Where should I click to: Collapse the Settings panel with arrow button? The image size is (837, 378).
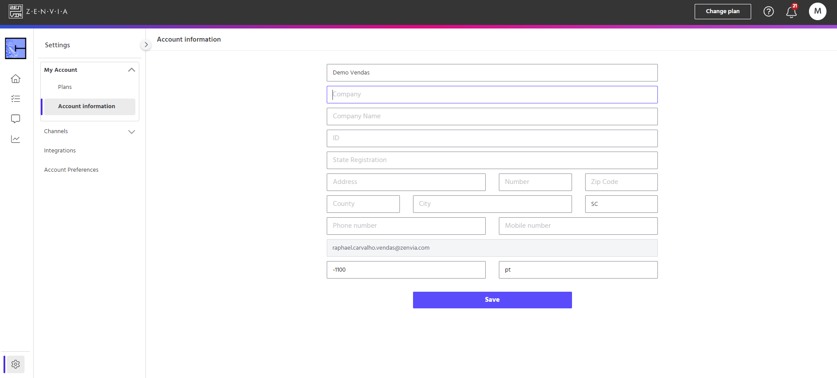[x=146, y=45]
